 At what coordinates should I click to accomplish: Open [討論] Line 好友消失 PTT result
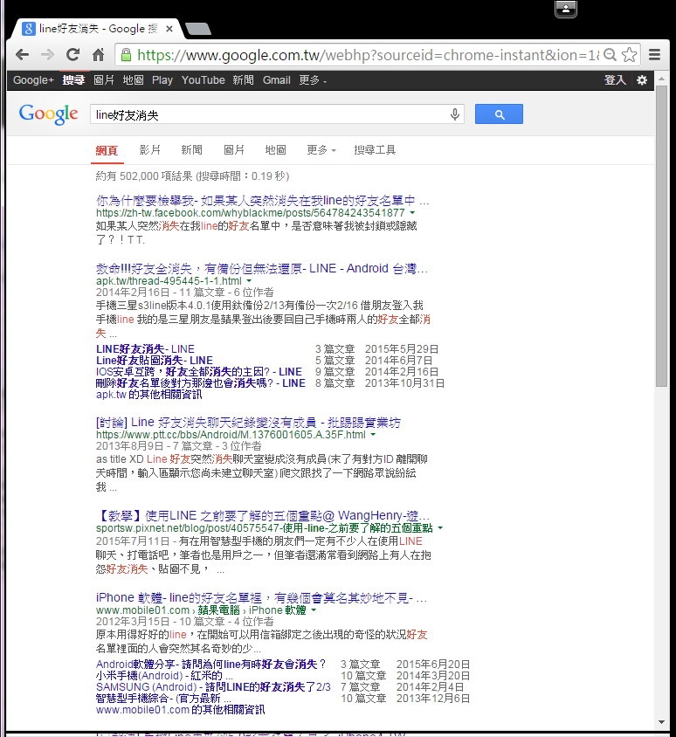pyautogui.click(x=248, y=422)
